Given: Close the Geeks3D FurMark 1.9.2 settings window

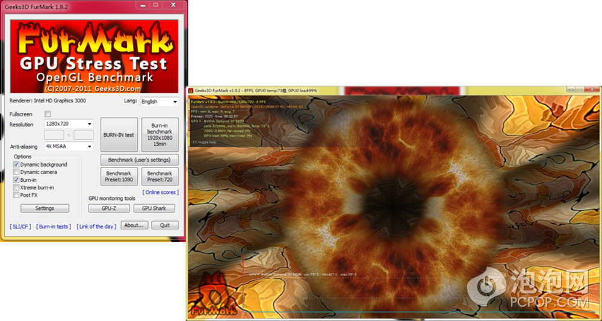Looking at the screenshot, I should [173, 4].
